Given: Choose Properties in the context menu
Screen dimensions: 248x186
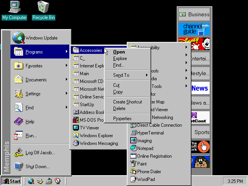Looking at the screenshot, I should 127,119.
